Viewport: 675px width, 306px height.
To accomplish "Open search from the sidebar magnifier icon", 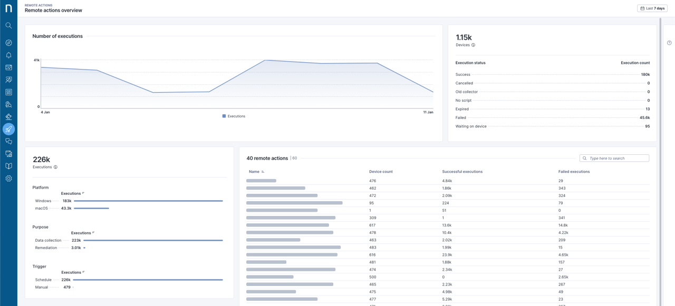I will pyautogui.click(x=8, y=25).
